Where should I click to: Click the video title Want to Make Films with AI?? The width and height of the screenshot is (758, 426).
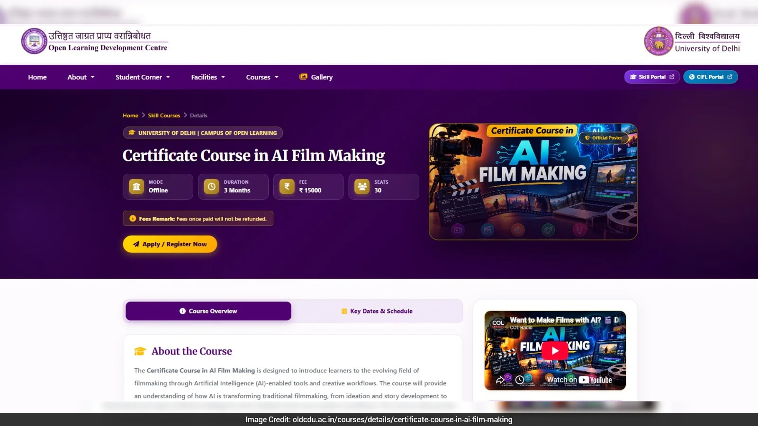tap(555, 320)
